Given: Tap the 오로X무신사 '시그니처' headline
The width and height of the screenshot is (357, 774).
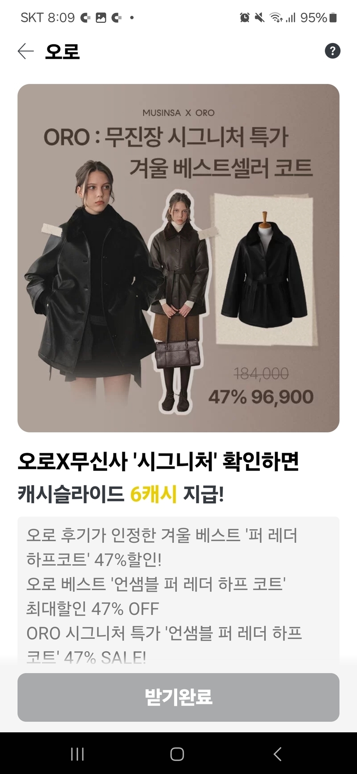Looking at the screenshot, I should [x=158, y=461].
